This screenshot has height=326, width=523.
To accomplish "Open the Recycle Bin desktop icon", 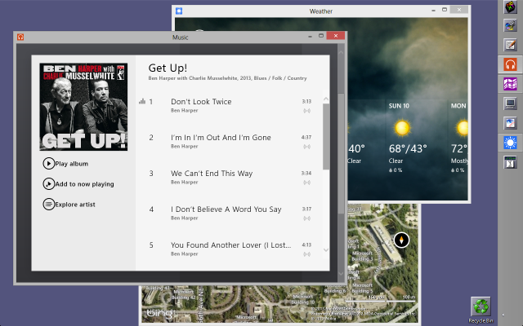I will pyautogui.click(x=481, y=307).
